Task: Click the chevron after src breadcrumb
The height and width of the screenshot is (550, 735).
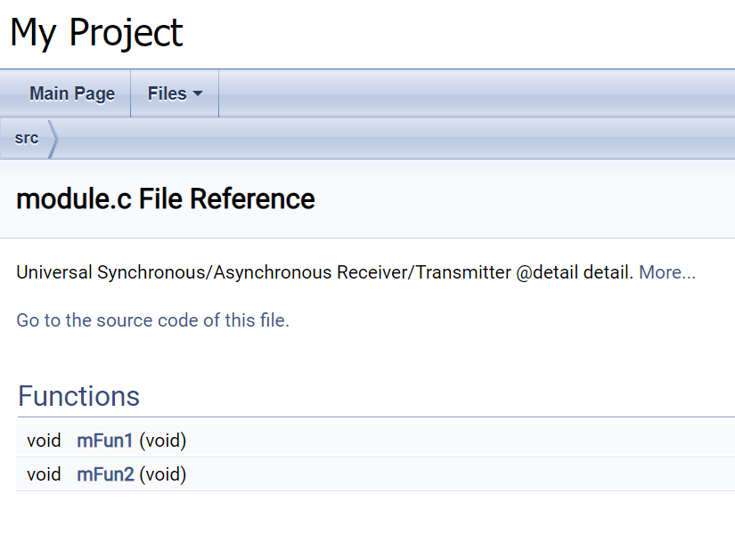Action: 53,139
